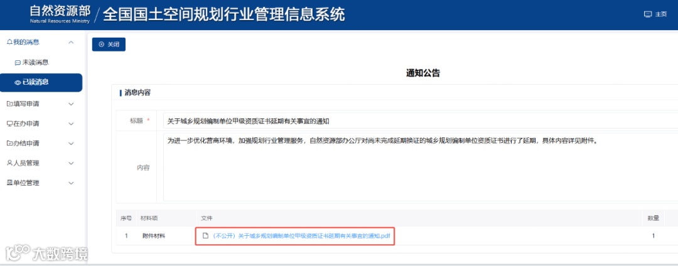This screenshot has height=266, width=678.
Task: Click the bell icon beside 我的消息
Action: [9, 42]
